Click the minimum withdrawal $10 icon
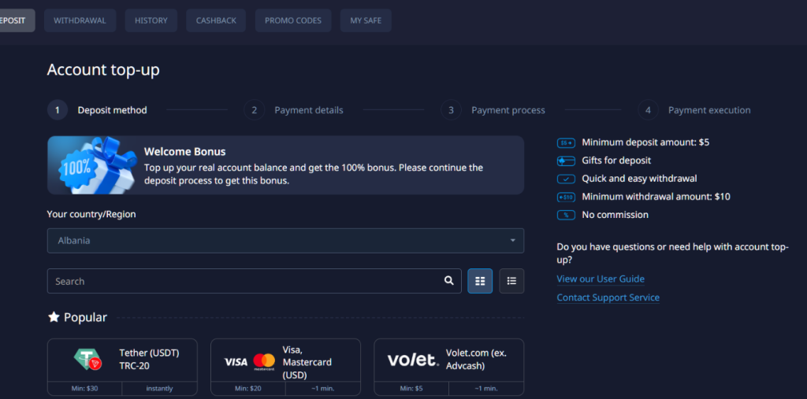This screenshot has width=807, height=399. 566,197
